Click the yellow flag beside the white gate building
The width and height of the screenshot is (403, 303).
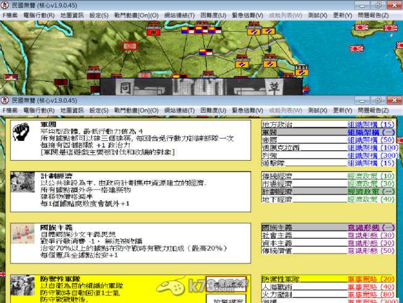(x=302, y=72)
